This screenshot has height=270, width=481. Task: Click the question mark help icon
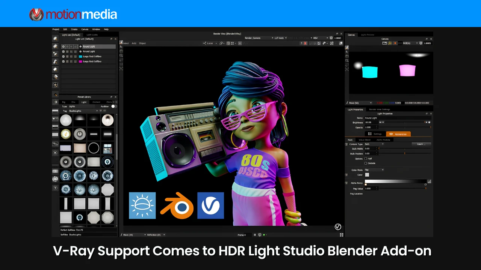(55, 188)
